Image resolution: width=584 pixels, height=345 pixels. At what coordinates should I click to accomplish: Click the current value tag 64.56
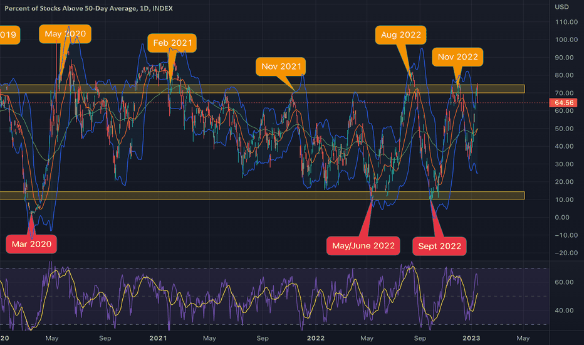click(563, 103)
